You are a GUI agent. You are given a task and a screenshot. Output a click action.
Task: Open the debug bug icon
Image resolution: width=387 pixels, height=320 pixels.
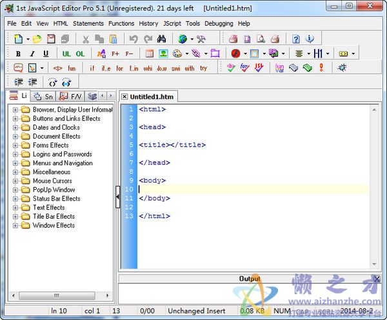coord(342,67)
